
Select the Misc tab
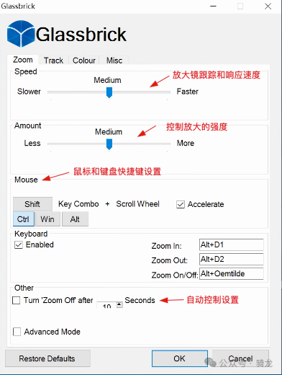(x=114, y=61)
